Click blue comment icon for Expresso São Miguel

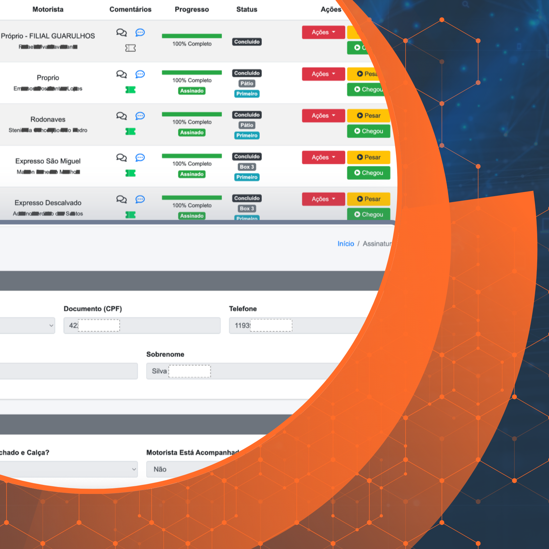(x=140, y=158)
